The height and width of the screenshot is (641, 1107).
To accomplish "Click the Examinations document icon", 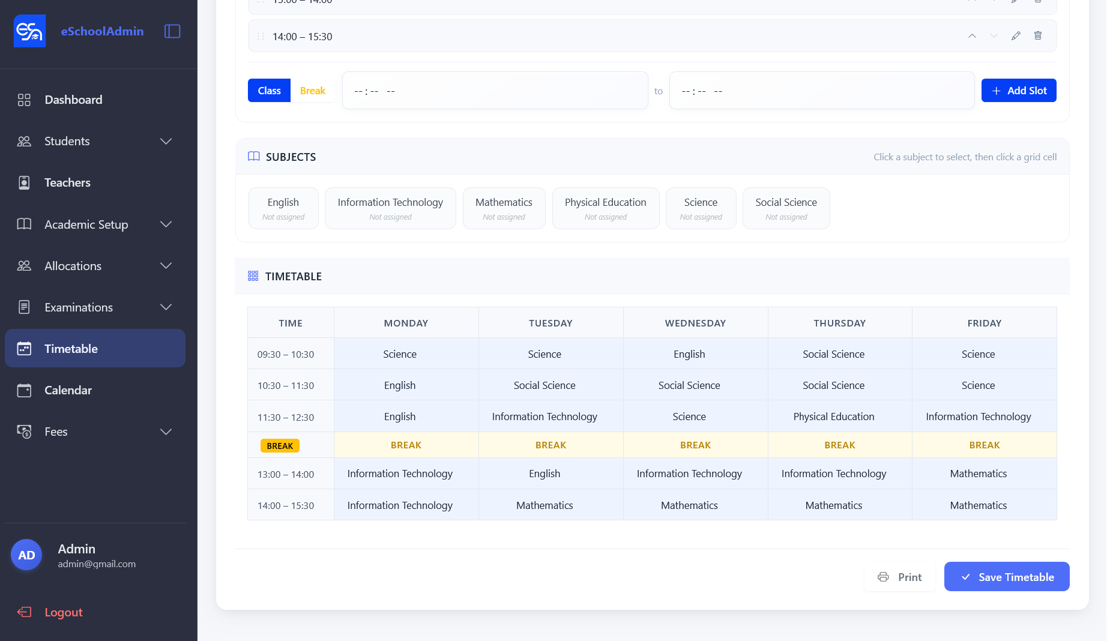I will click(24, 307).
